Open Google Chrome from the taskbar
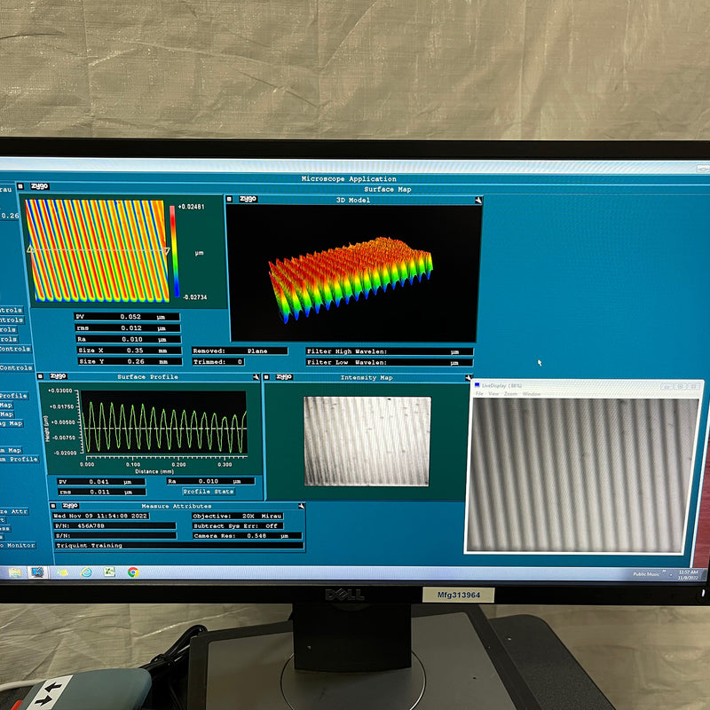This screenshot has width=710, height=710. click(133, 572)
